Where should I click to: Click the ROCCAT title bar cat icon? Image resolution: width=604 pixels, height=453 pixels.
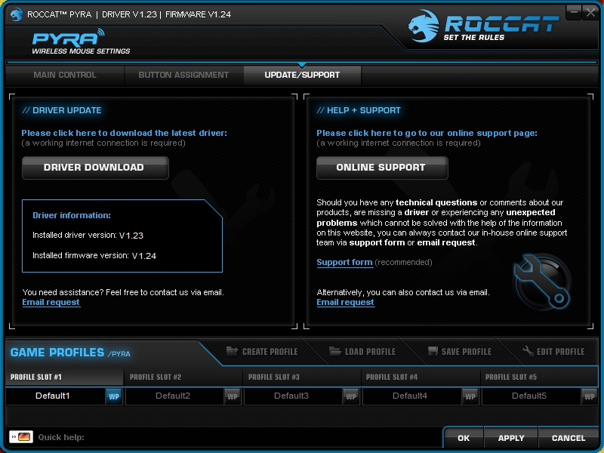click(17, 14)
